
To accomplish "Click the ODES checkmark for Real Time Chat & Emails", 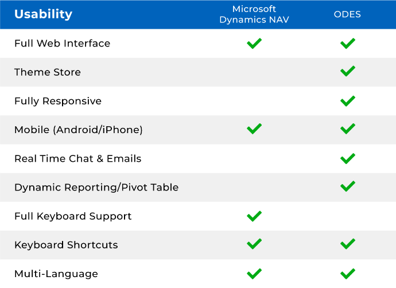I will [348, 158].
